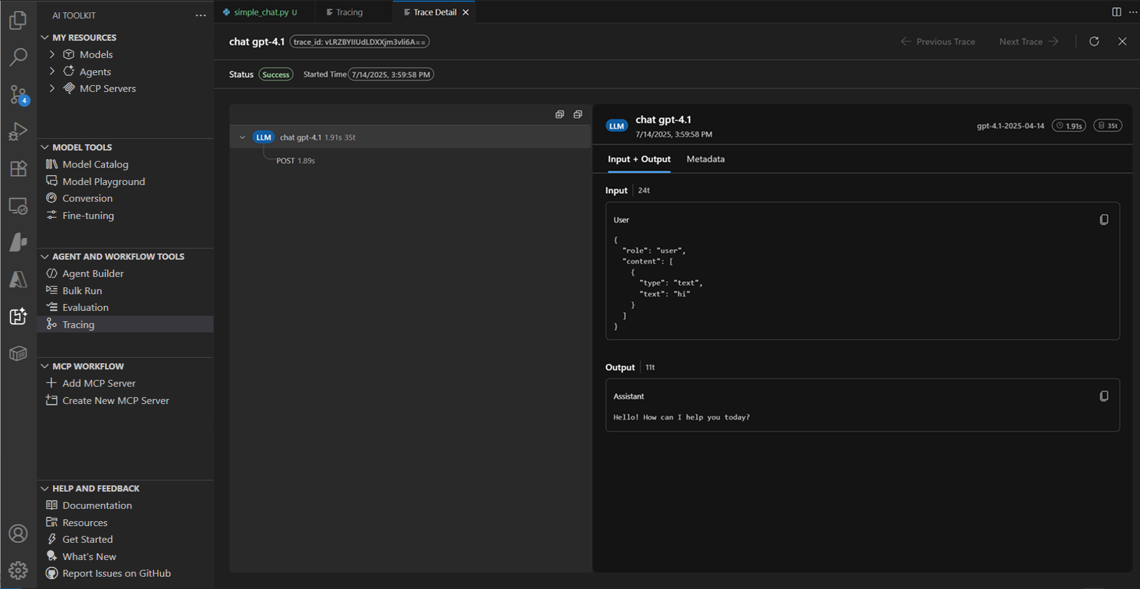The height and width of the screenshot is (589, 1140).
Task: Copy the User input message
Action: 1104,219
